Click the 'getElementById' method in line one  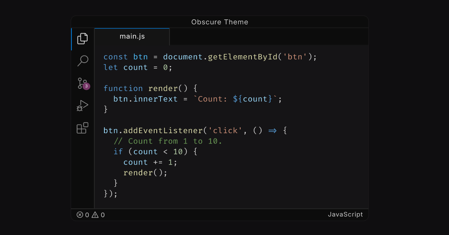pyautogui.click(x=243, y=57)
